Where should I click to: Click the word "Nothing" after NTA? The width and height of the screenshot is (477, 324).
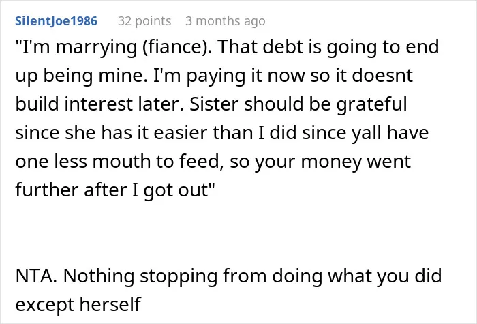point(99,276)
